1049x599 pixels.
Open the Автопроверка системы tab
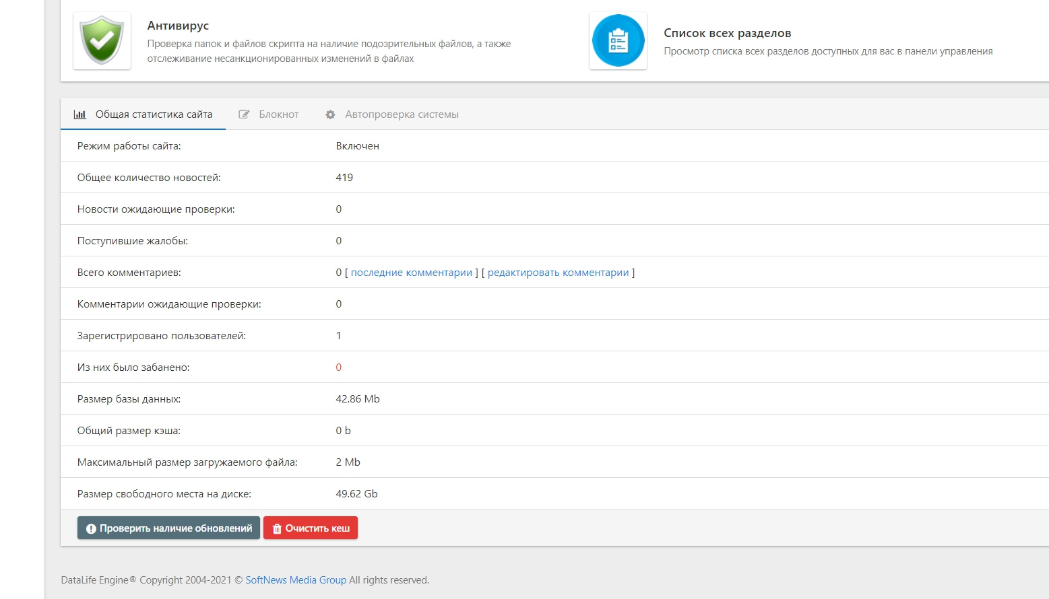click(392, 114)
